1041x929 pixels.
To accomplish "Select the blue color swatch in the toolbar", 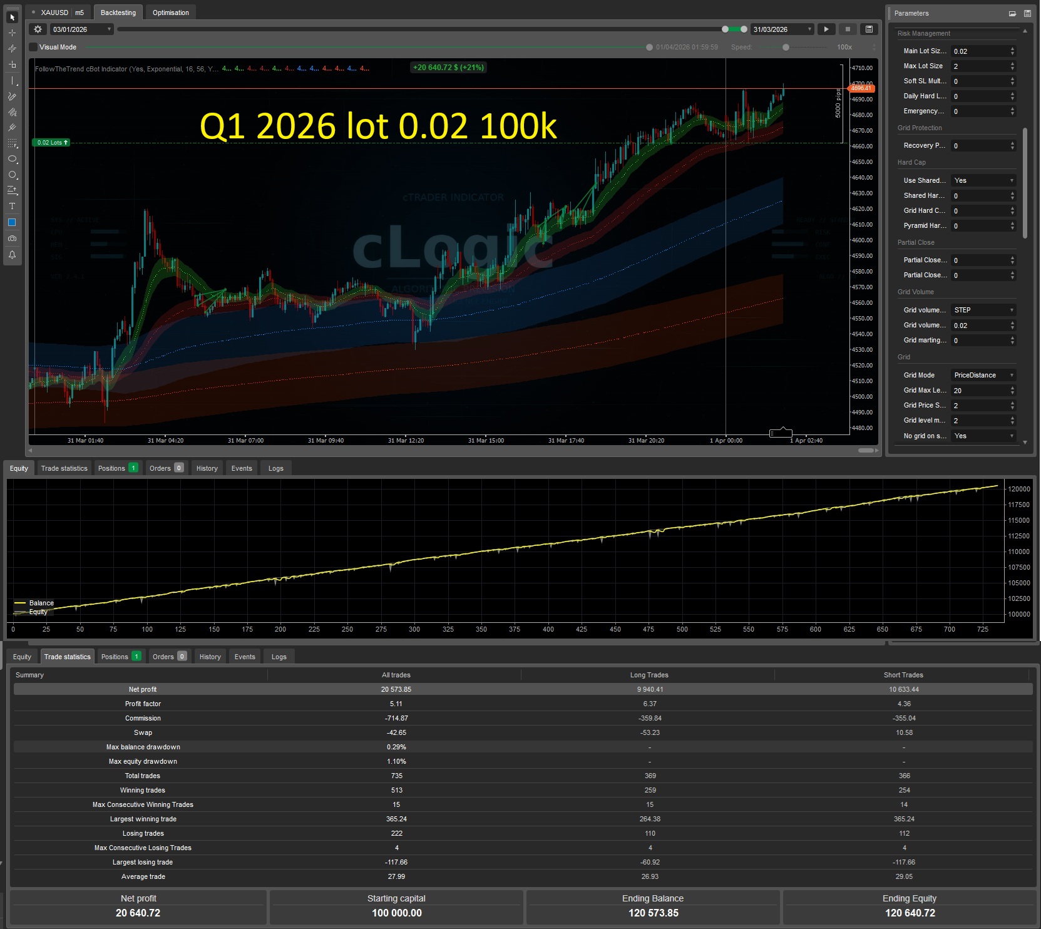I will click(12, 222).
